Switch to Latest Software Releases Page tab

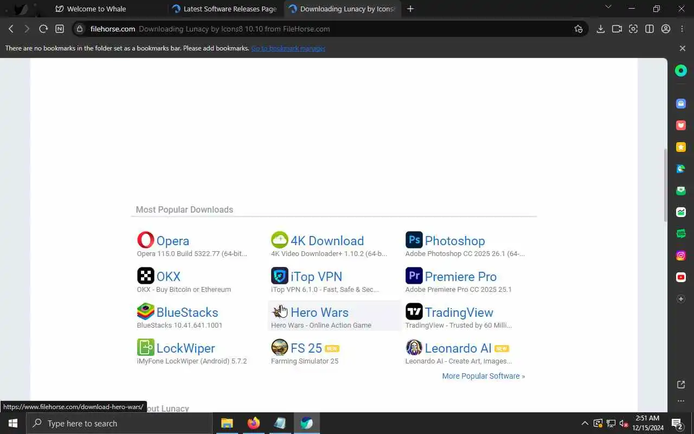coord(223,9)
